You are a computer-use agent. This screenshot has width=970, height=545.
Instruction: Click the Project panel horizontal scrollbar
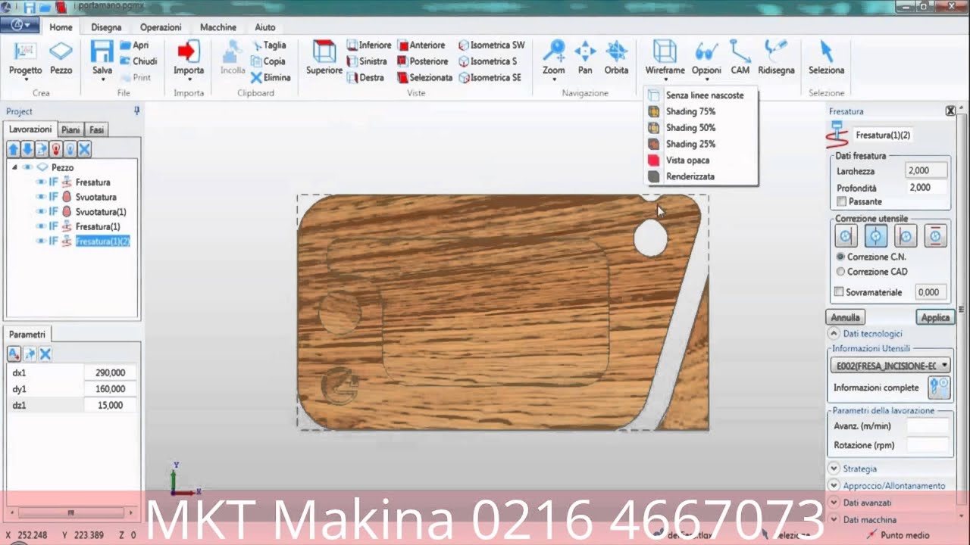pyautogui.click(x=70, y=512)
